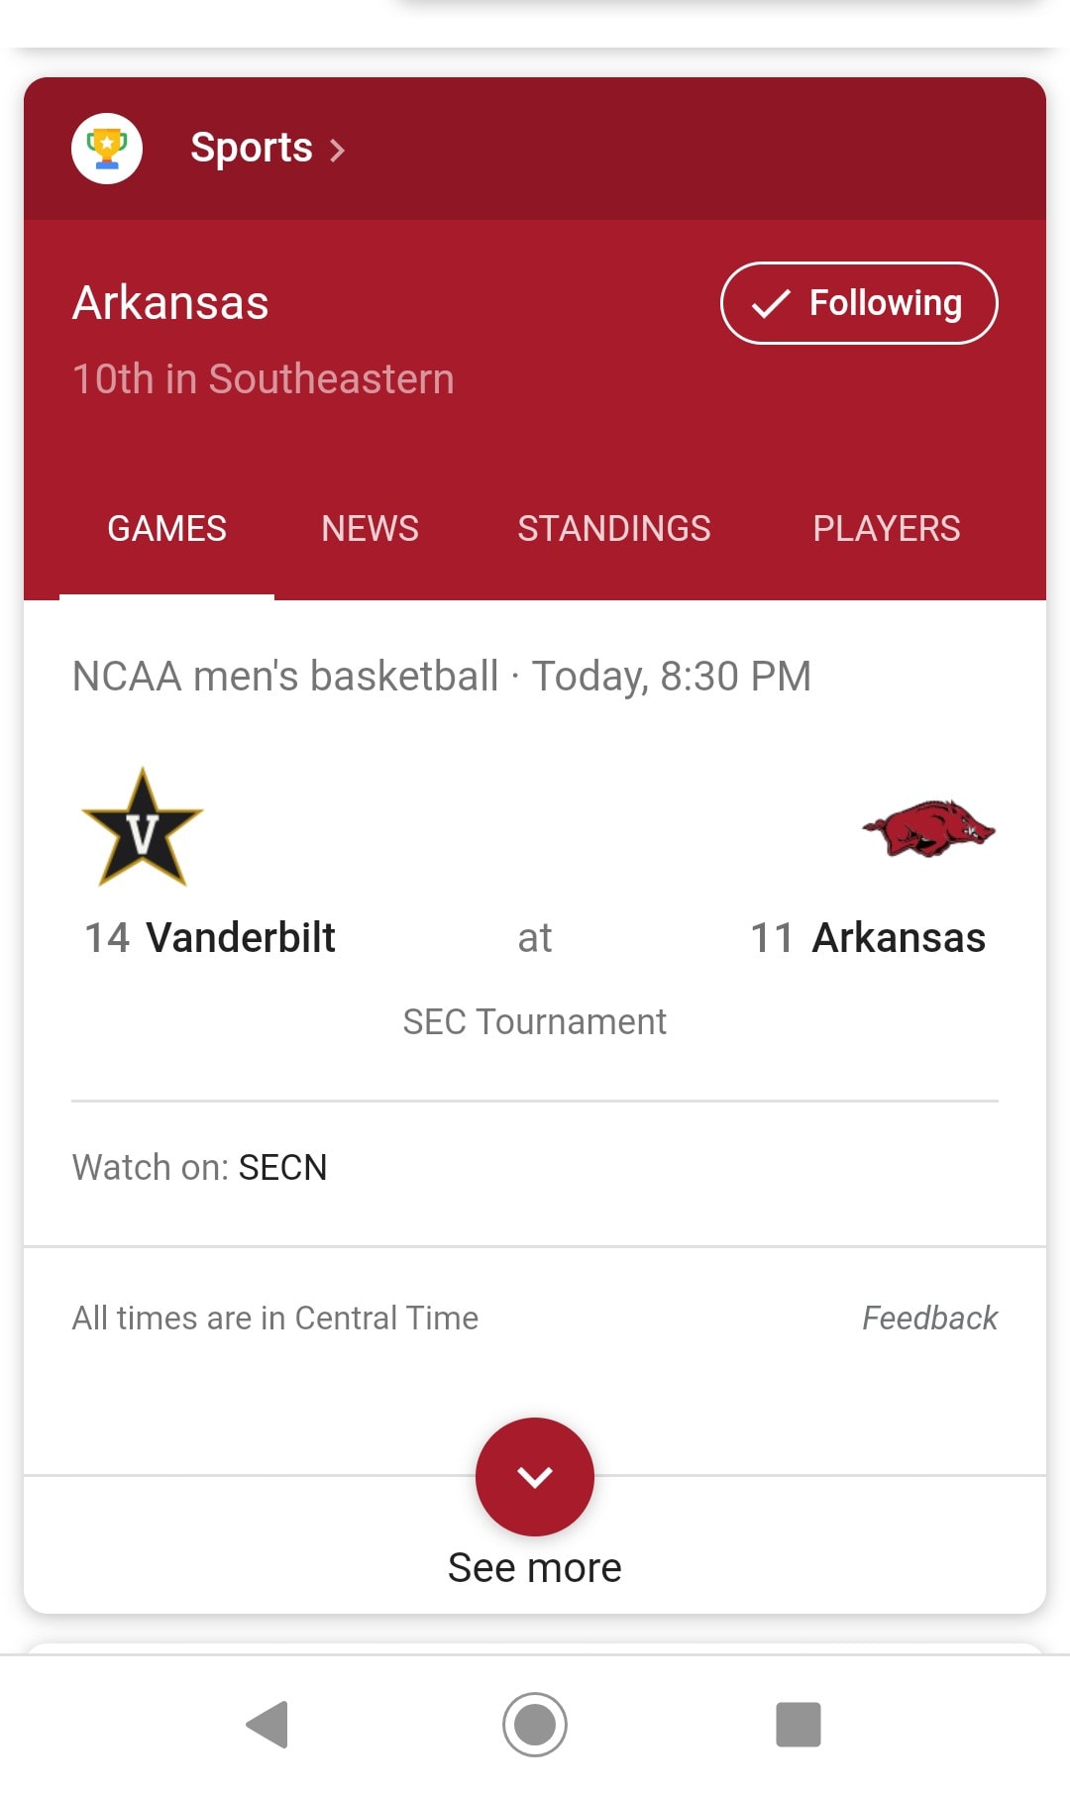The width and height of the screenshot is (1070, 1795).
Task: Expand the card with red chevron
Action: tap(535, 1477)
